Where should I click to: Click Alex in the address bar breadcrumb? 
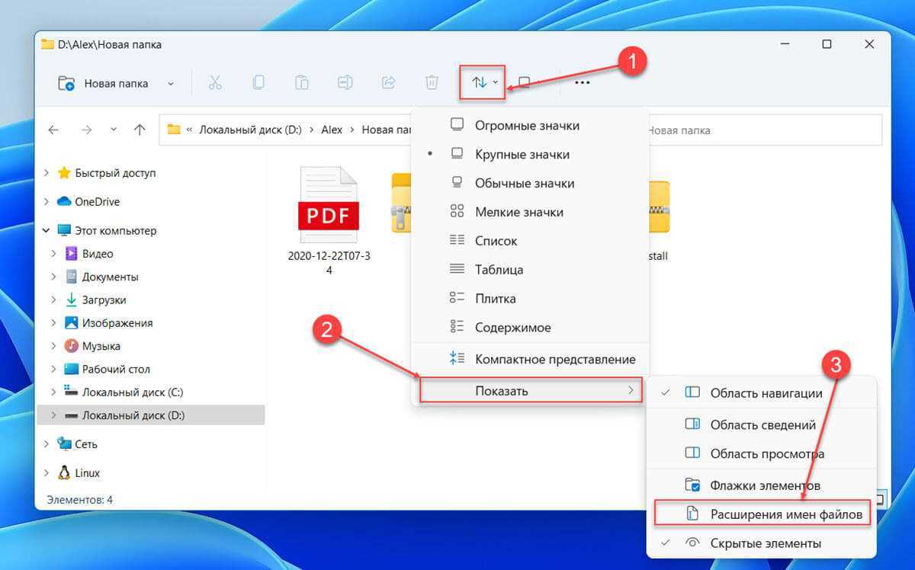coord(332,130)
